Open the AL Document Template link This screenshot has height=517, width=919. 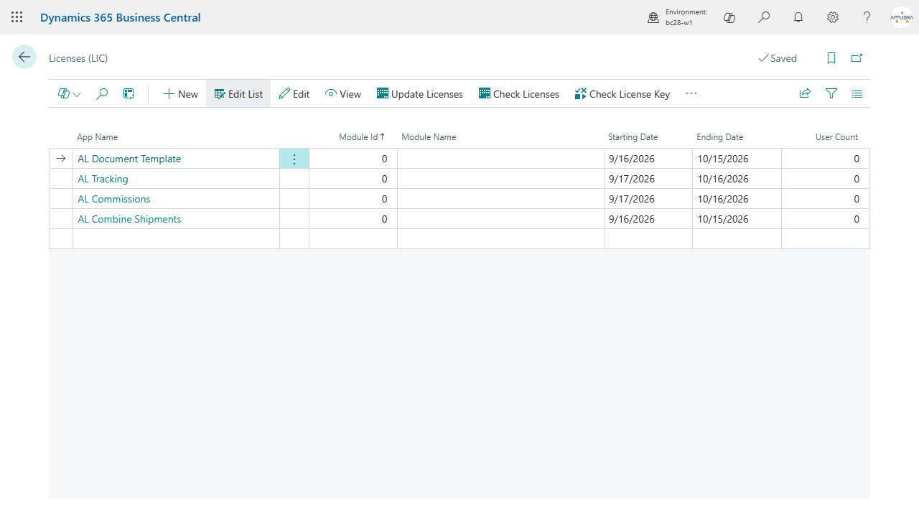pyautogui.click(x=129, y=159)
